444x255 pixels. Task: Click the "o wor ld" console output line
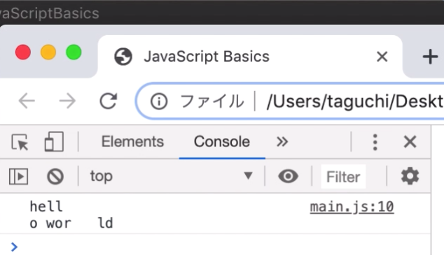pyautogui.click(x=71, y=223)
